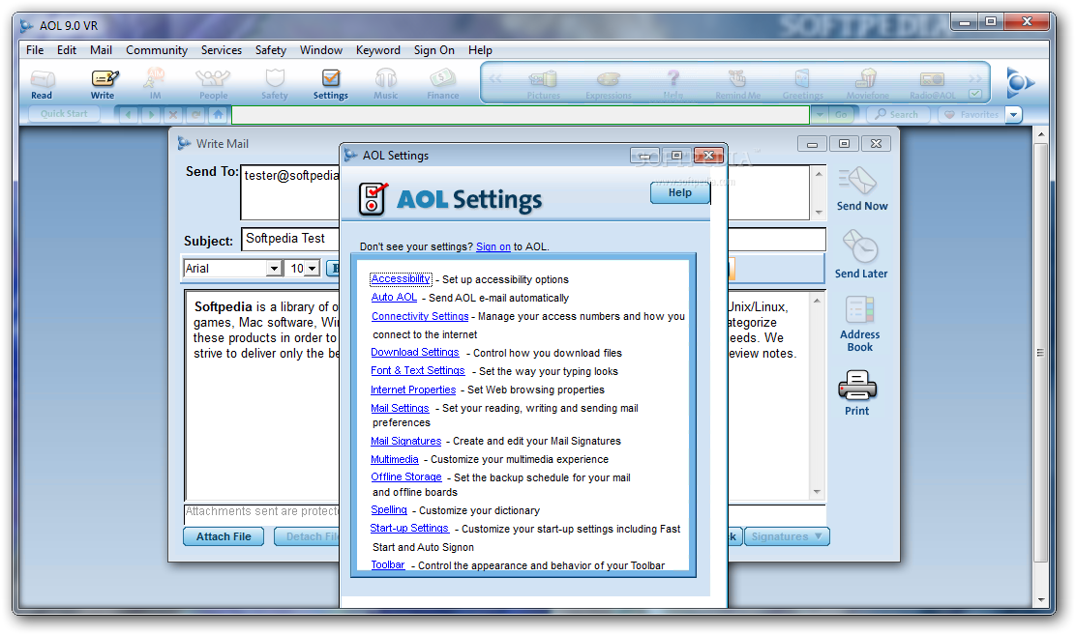This screenshot has width=1076, height=635.
Task: Open the Safety menu
Action: (x=270, y=50)
